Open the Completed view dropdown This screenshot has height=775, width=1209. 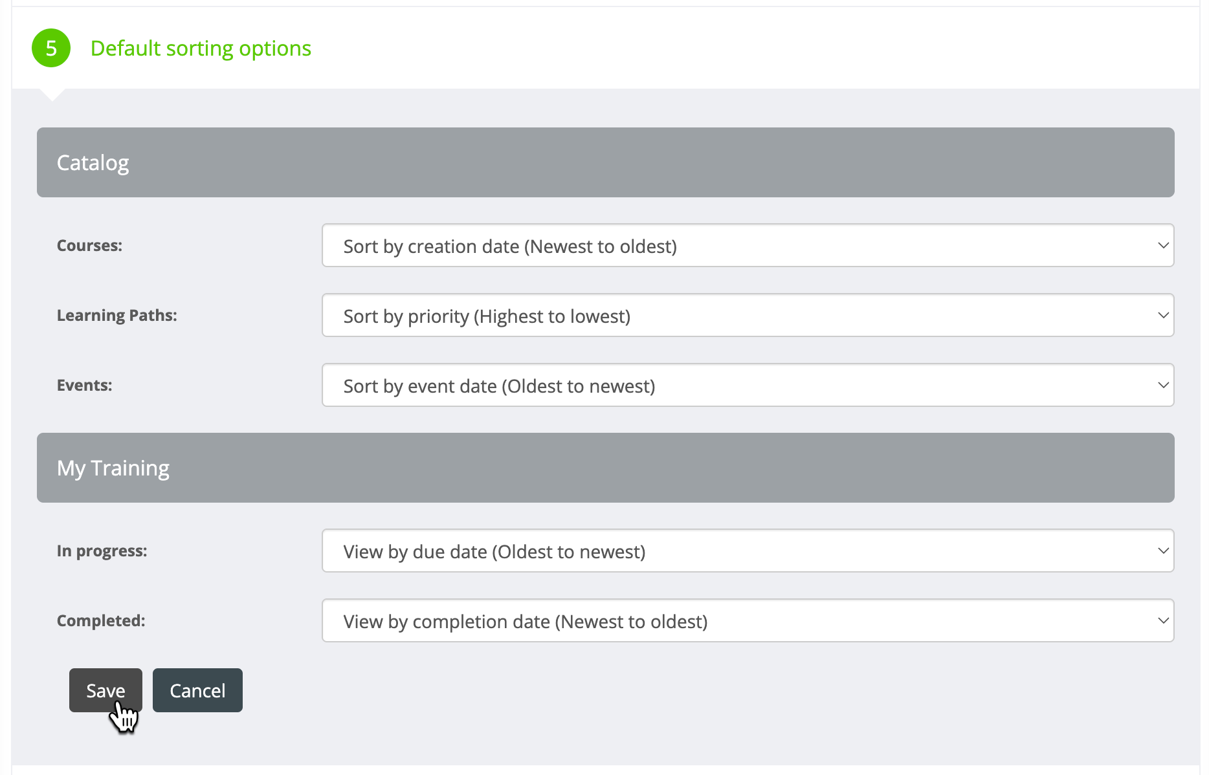click(748, 620)
